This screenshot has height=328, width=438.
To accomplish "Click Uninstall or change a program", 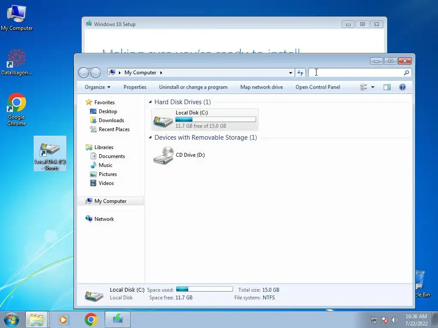I will [193, 87].
